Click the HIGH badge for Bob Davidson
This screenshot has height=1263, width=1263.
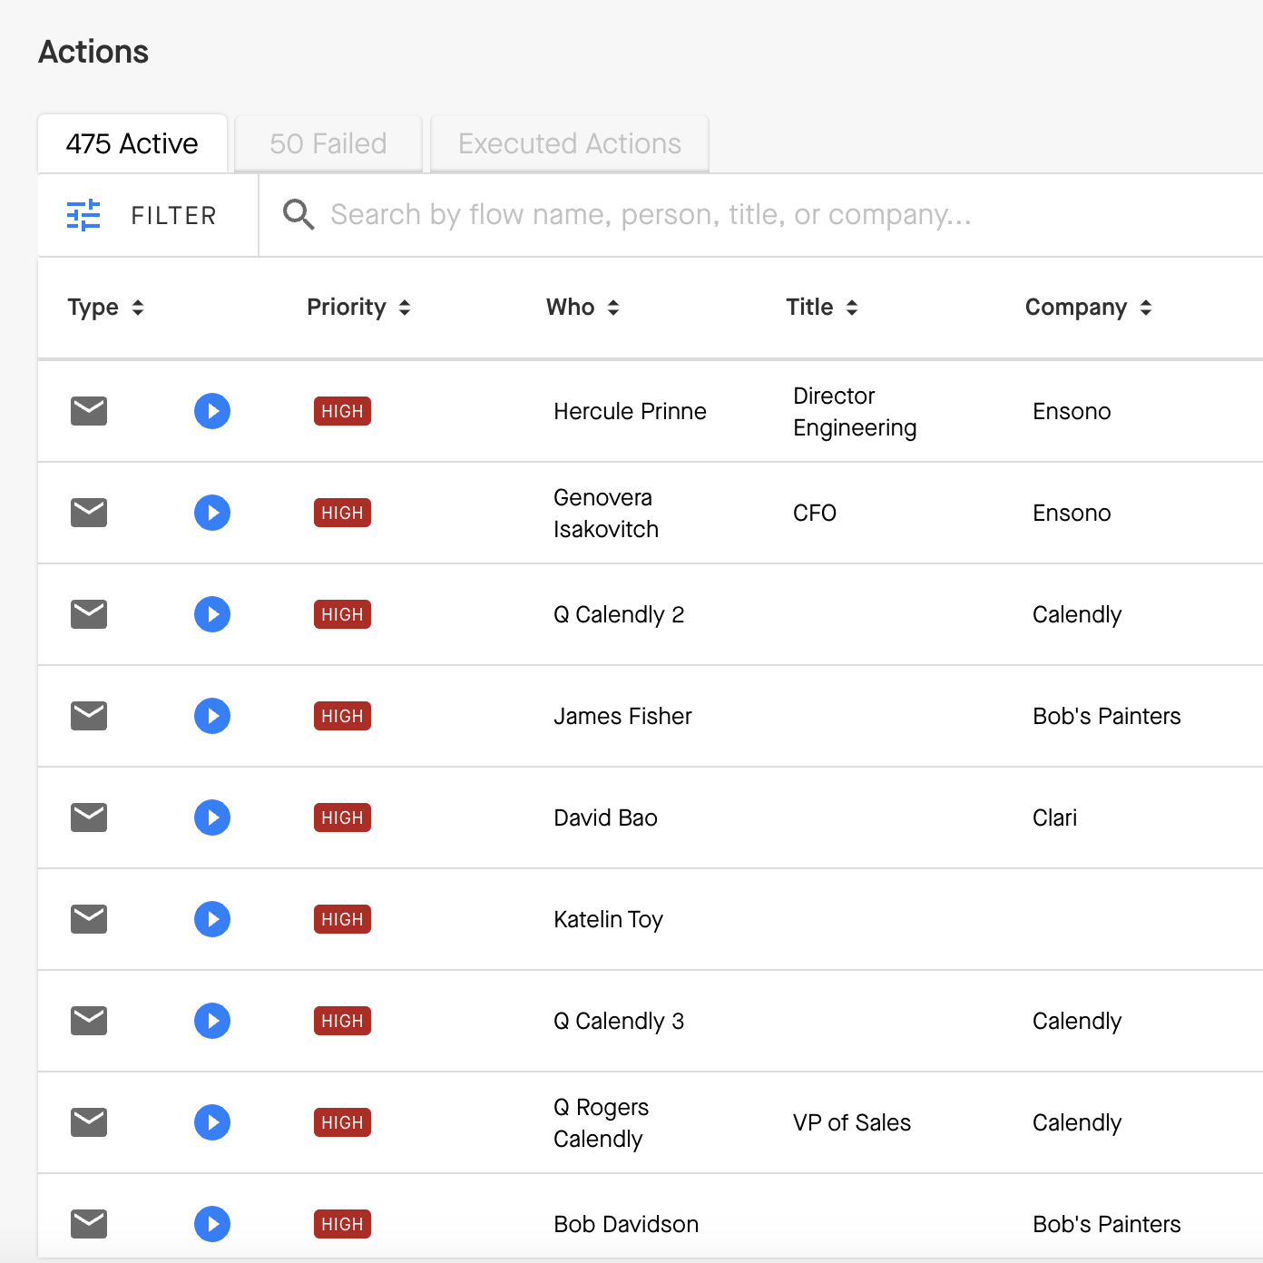click(x=342, y=1224)
